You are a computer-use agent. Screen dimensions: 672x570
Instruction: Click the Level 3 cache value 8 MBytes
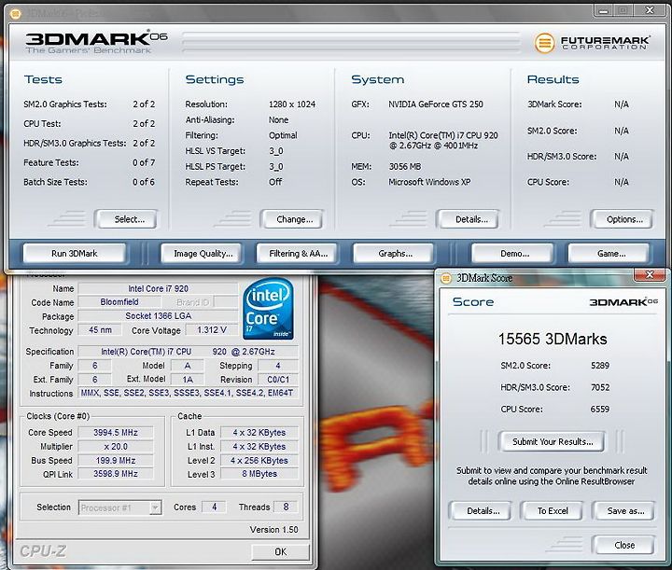click(x=259, y=474)
